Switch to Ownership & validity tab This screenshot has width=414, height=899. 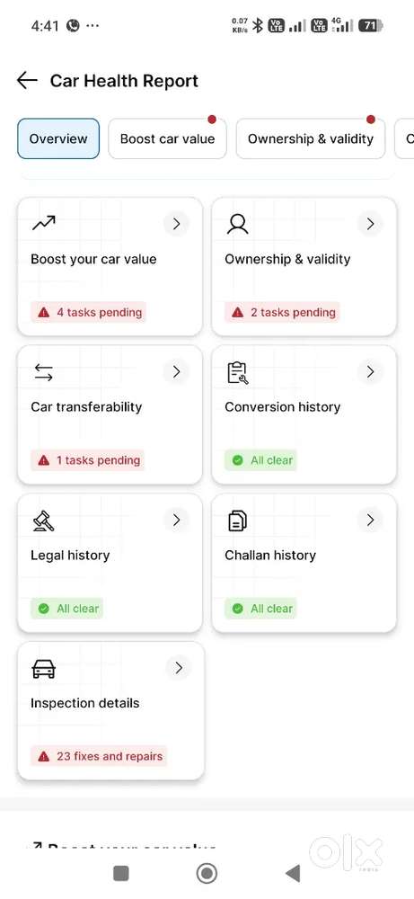311,138
